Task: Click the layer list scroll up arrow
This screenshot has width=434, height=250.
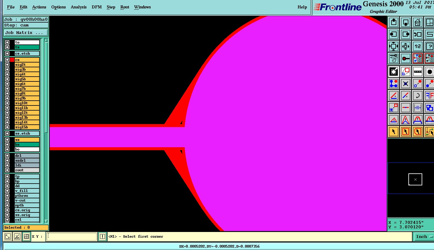Action: pyautogui.click(x=46, y=40)
